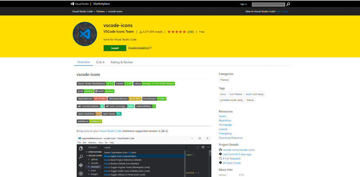Click the installs 4.27M badge

(123, 83)
